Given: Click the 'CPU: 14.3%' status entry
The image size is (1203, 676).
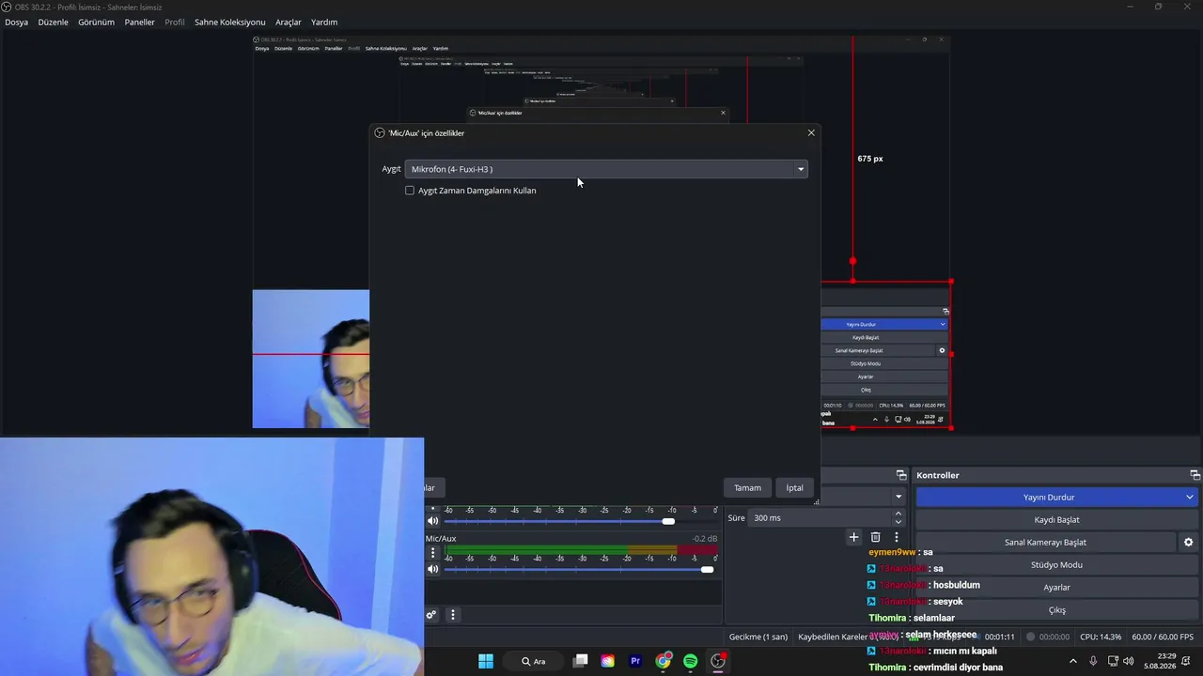Looking at the screenshot, I should click(1101, 637).
